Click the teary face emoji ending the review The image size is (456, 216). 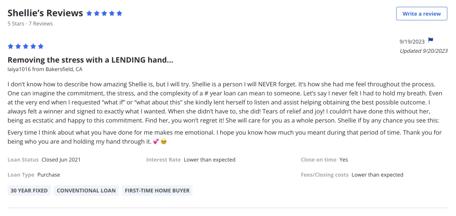(164, 142)
